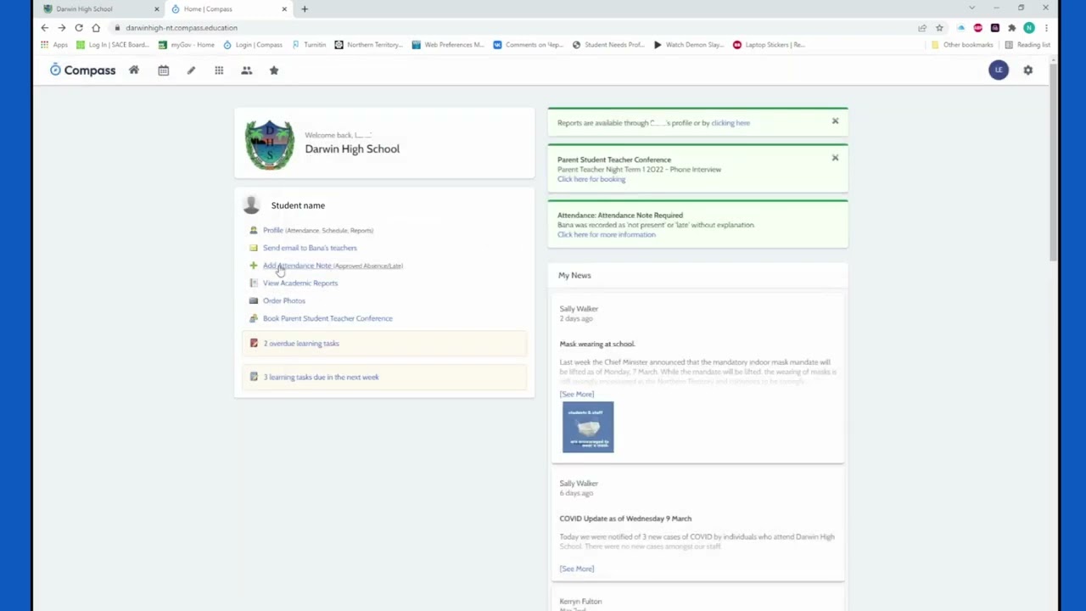View the 2 overdue learning tasks
The height and width of the screenshot is (611, 1086).
tap(301, 343)
